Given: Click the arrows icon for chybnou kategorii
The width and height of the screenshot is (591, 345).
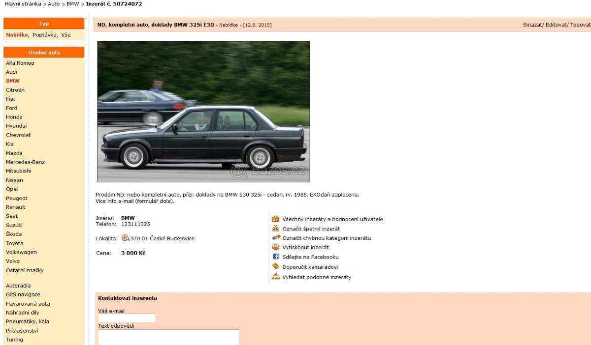Looking at the screenshot, I should pos(276,238).
